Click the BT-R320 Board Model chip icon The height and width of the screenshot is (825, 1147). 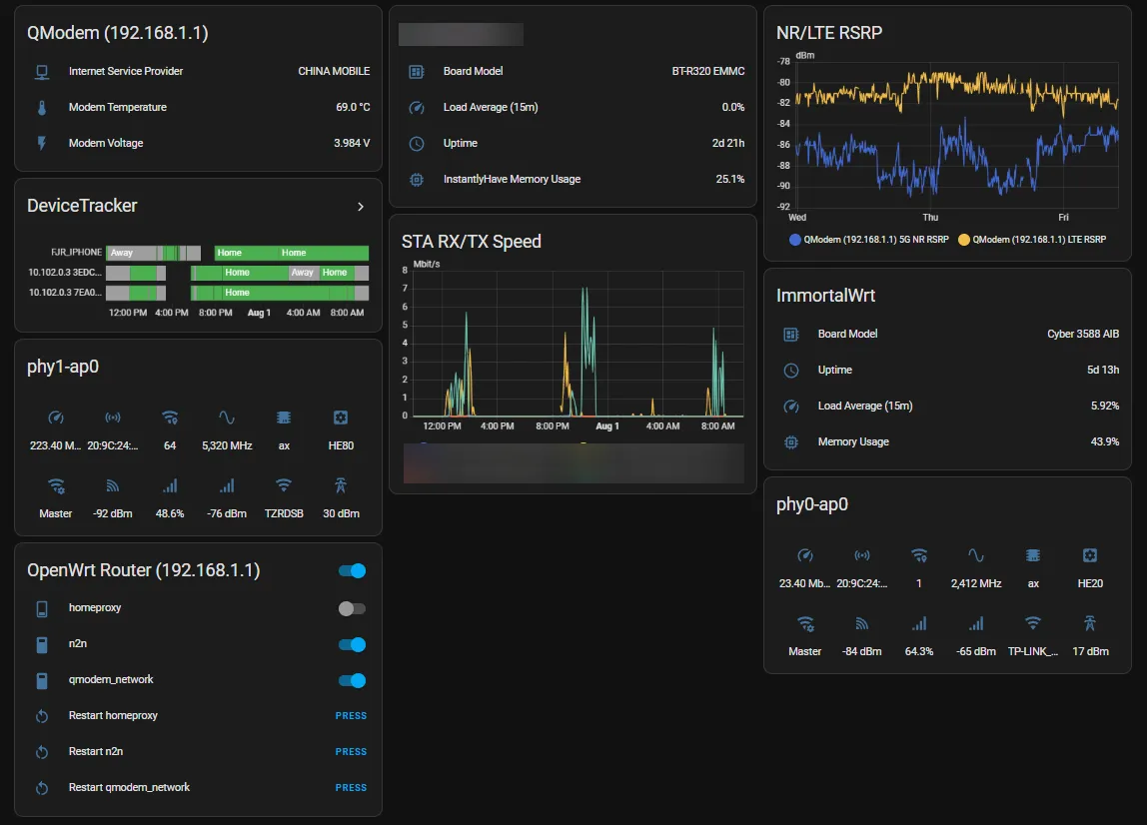[417, 72]
